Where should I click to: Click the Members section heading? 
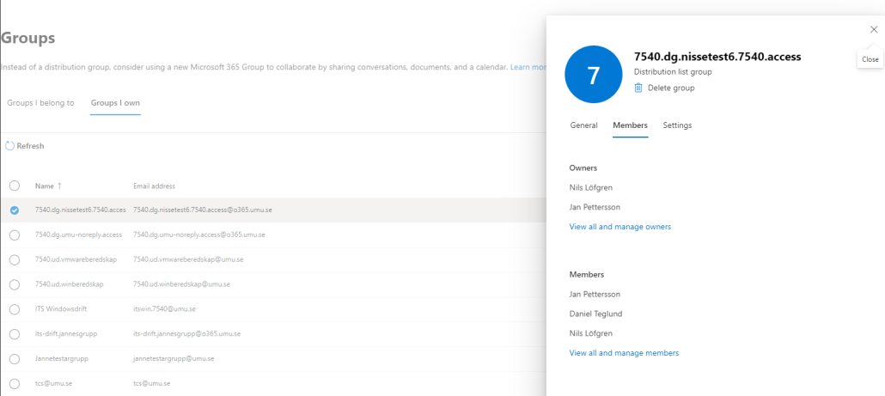point(587,275)
